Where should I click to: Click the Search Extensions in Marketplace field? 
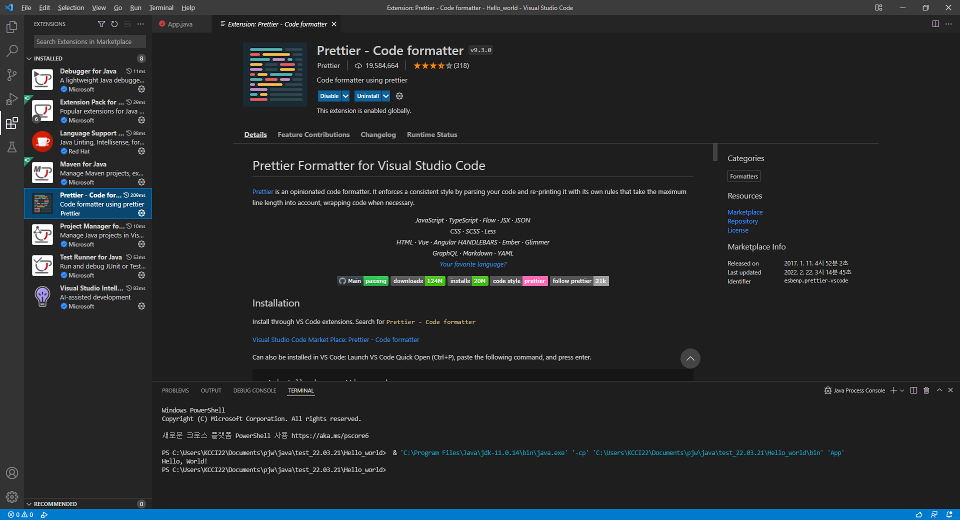[90, 41]
